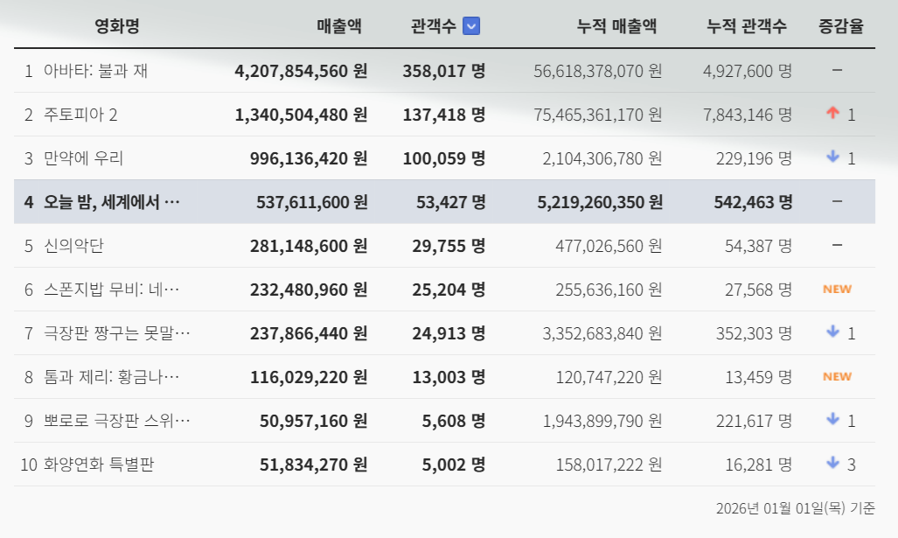898x538 pixels.
Task: Click cumulative sales 3,352,683,840 원
Action: [x=602, y=333]
